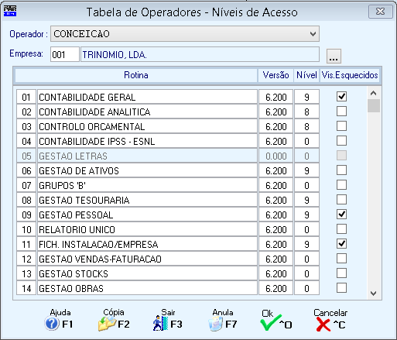Open company lookup ellipsis button
397x340 pixels.
click(x=334, y=56)
